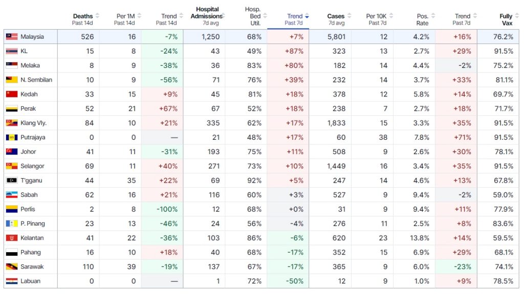Click the Kedah flag icon
This screenshot has height=294, width=524.
pos(11,94)
